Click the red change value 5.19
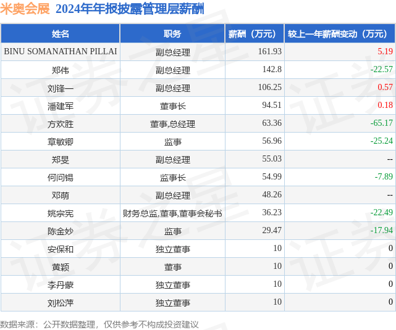This screenshot has width=396, height=330. (x=385, y=51)
